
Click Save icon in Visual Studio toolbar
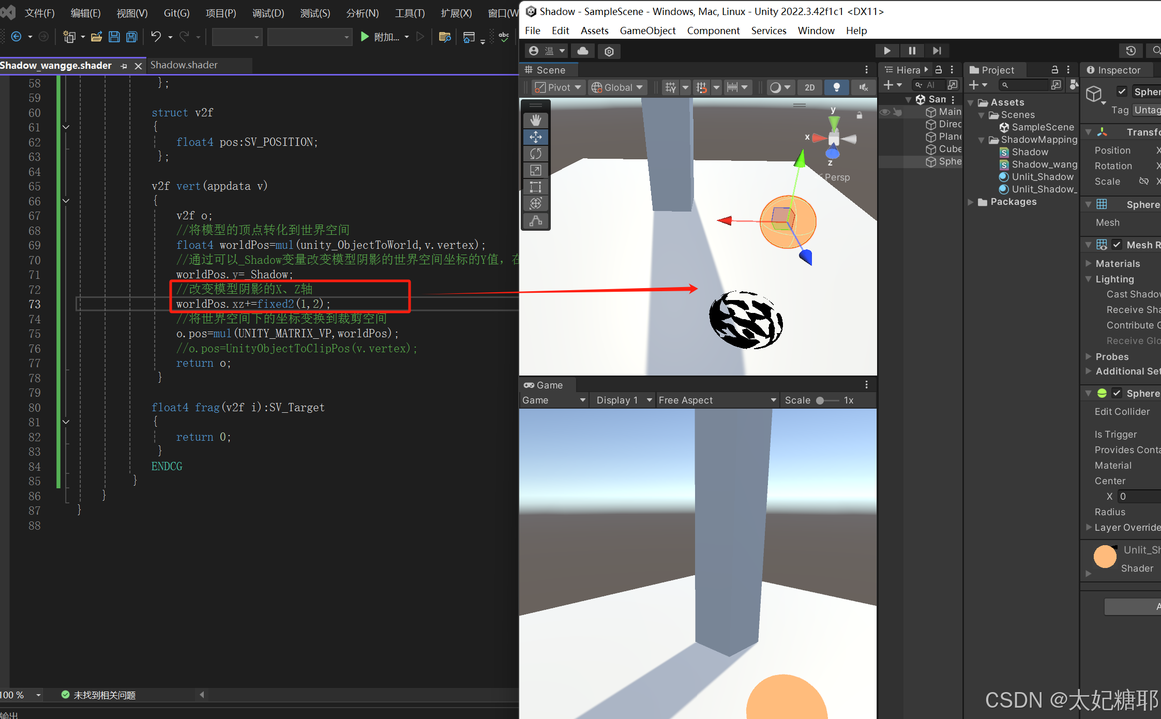tap(114, 37)
